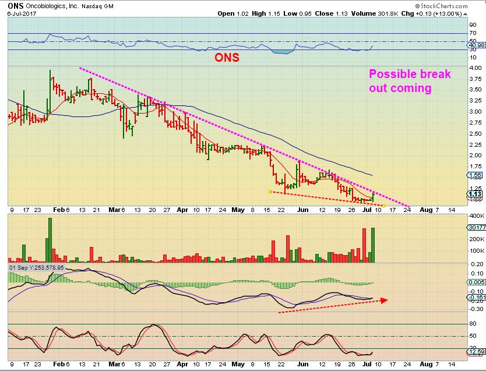
Task: Click the 30177 volume value tag
Action: [477, 227]
